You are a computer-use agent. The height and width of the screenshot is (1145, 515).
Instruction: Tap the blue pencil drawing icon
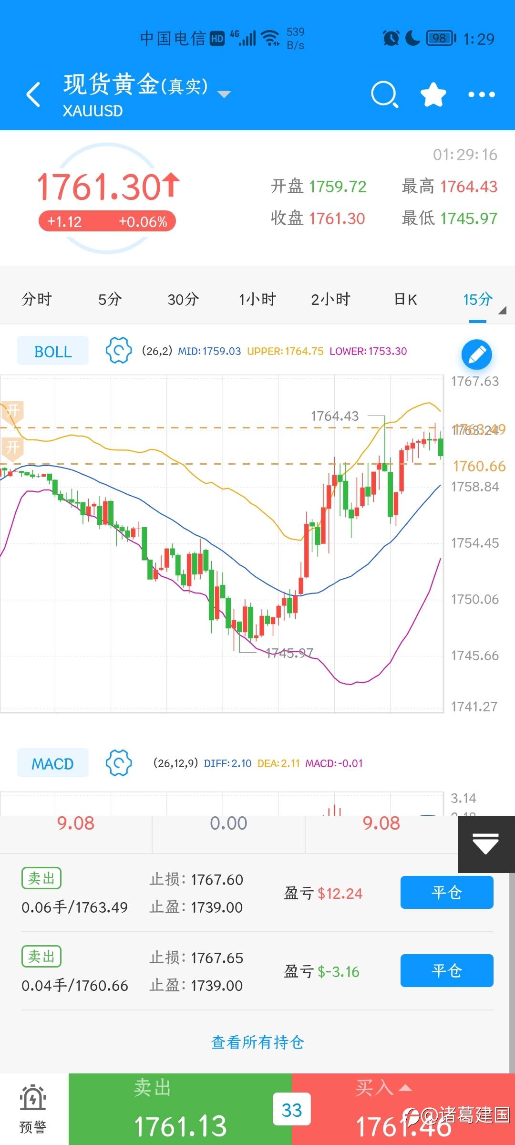(476, 354)
